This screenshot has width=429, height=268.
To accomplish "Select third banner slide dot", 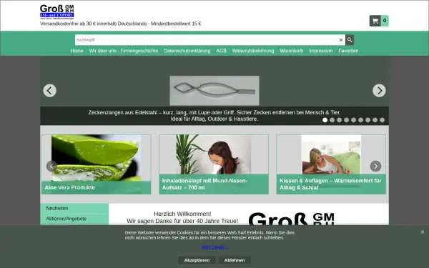I will (x=339, y=120).
